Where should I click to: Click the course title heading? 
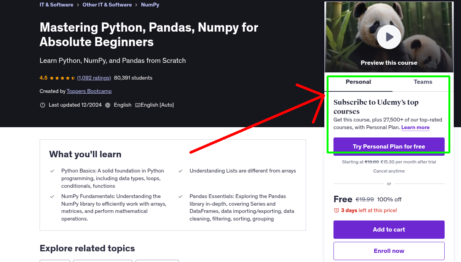149,34
